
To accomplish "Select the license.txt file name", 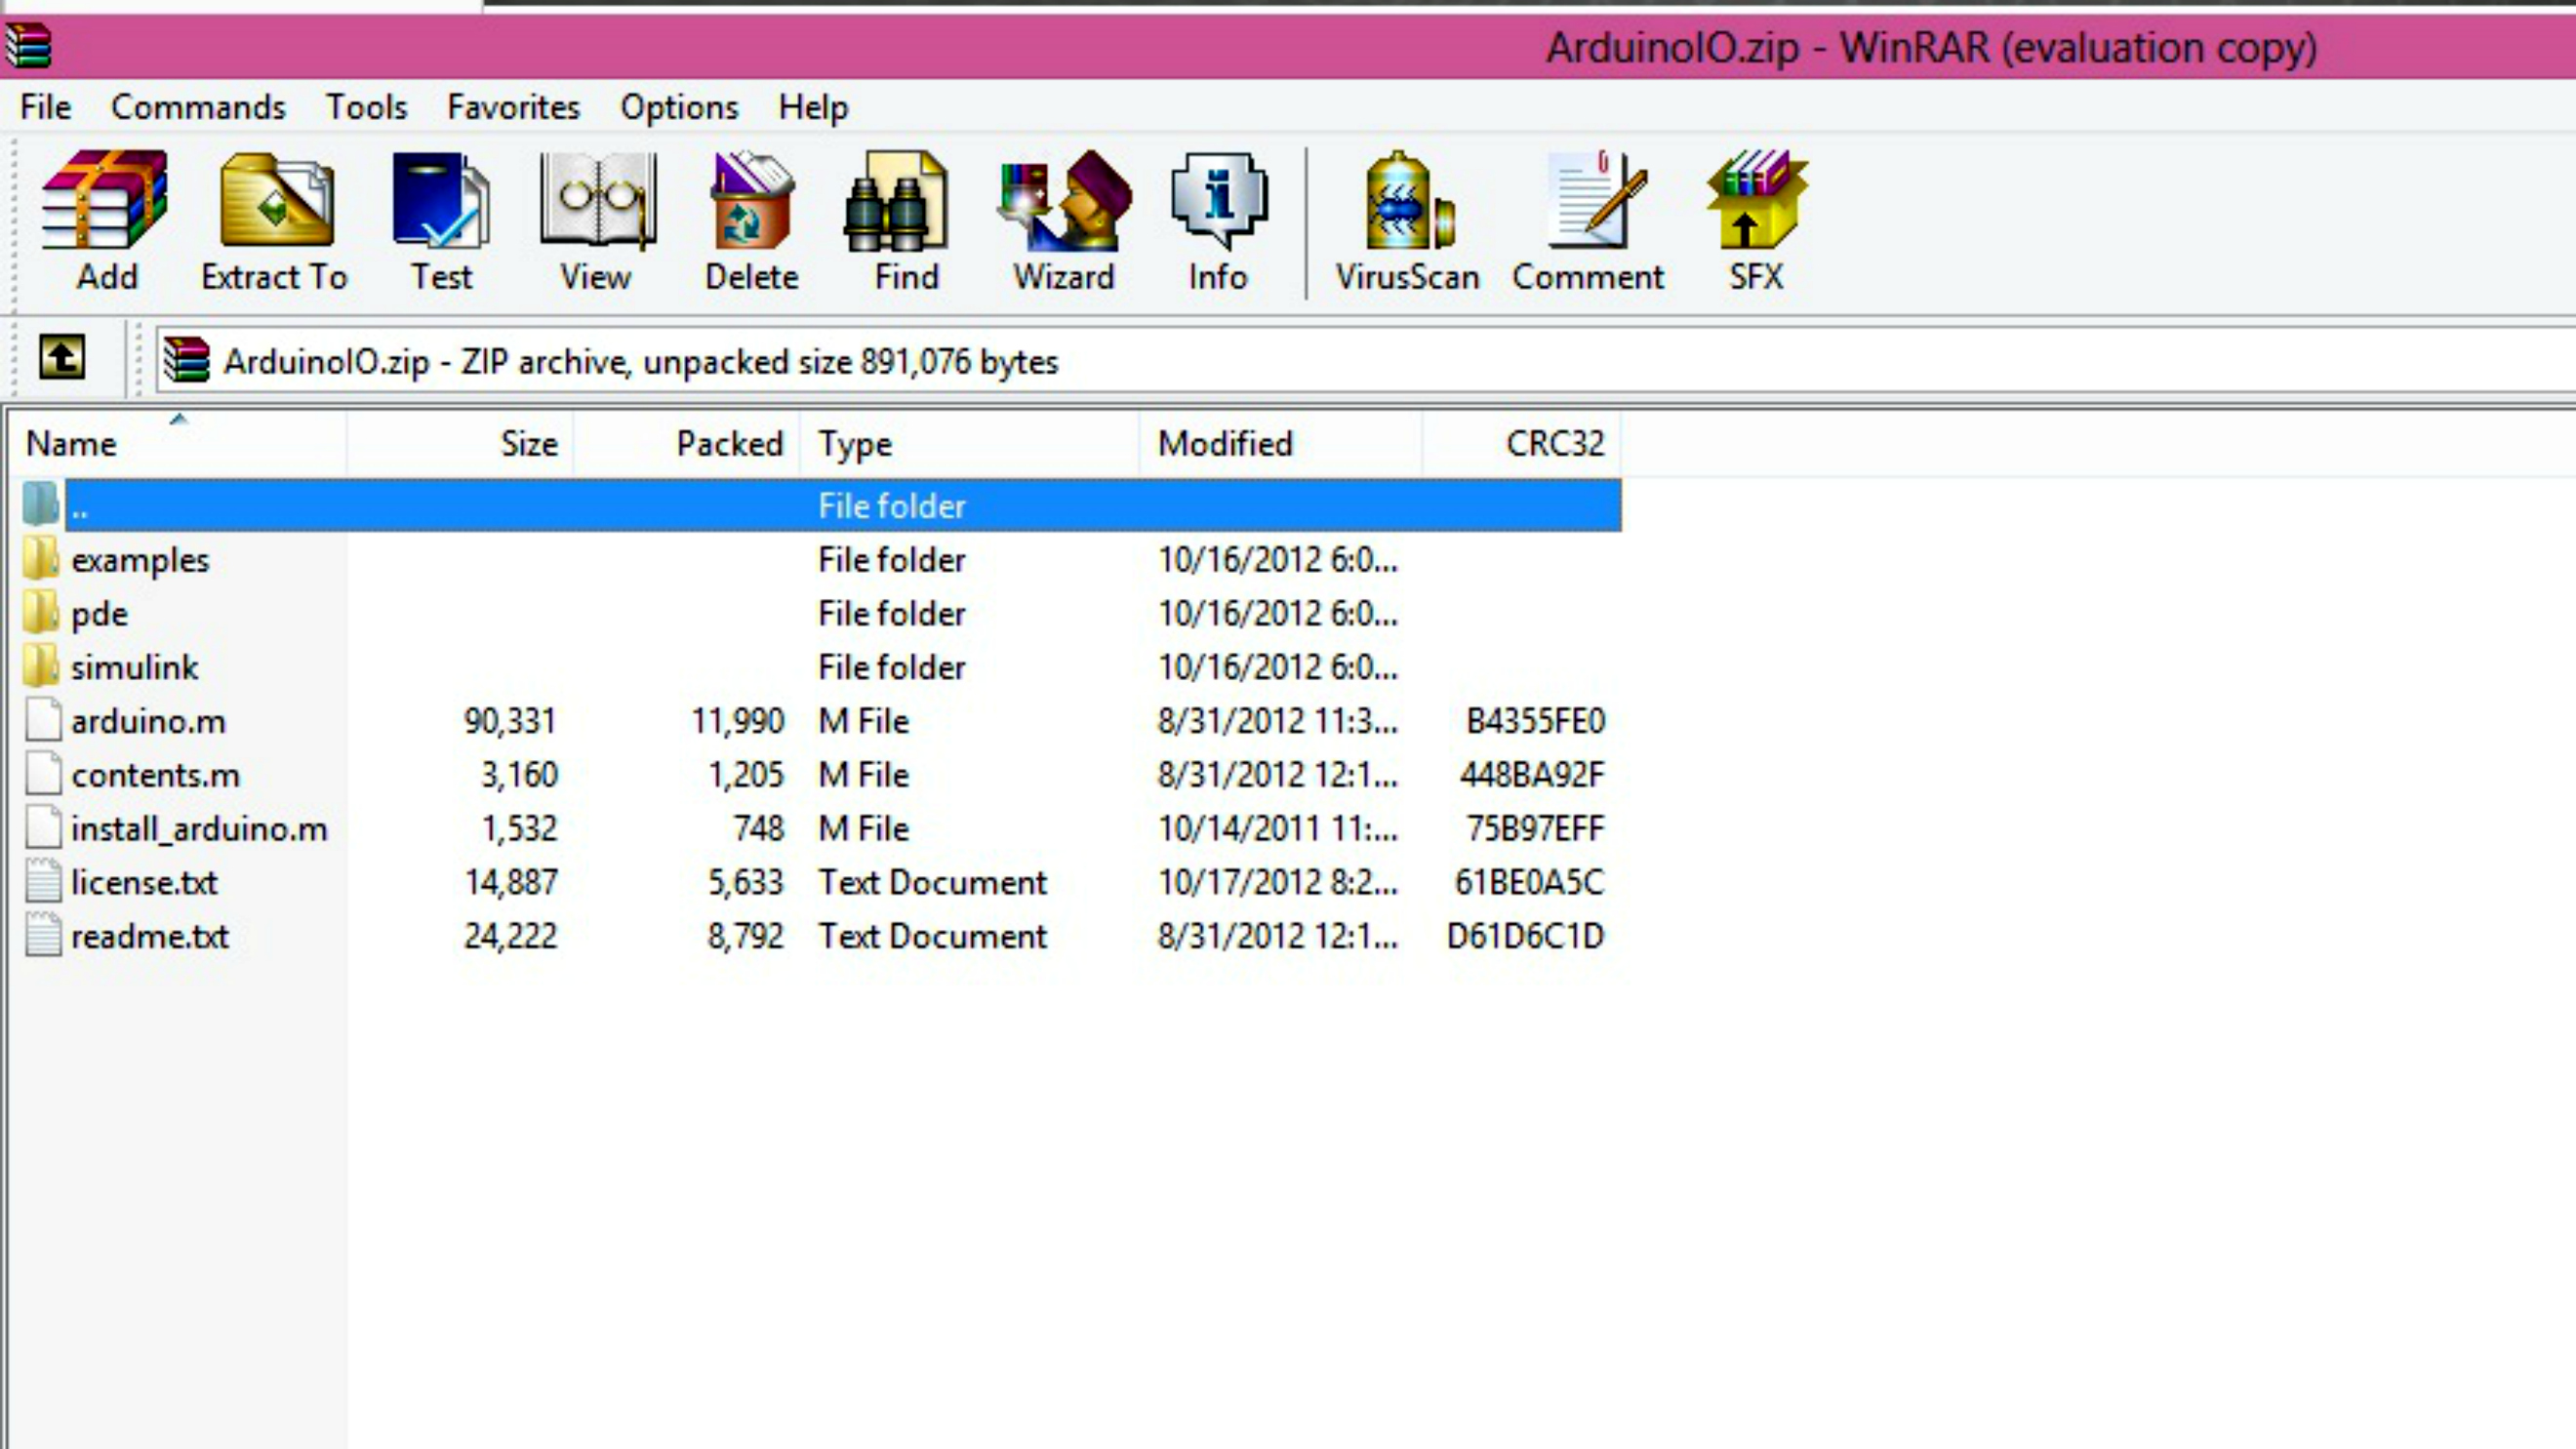I will (144, 882).
